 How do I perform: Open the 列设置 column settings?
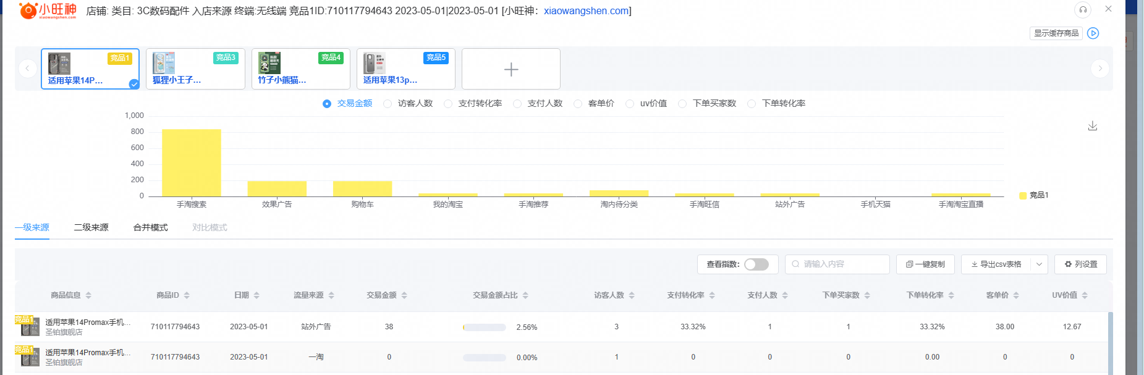(1080, 264)
